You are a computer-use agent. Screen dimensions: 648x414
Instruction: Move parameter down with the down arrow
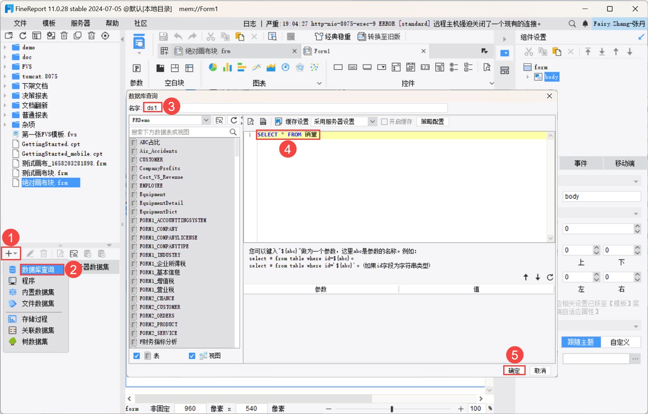538,277
